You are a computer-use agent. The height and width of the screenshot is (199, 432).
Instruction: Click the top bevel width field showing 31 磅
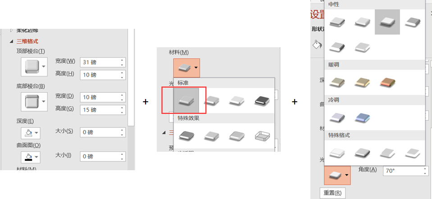pyautogui.click(x=103, y=63)
